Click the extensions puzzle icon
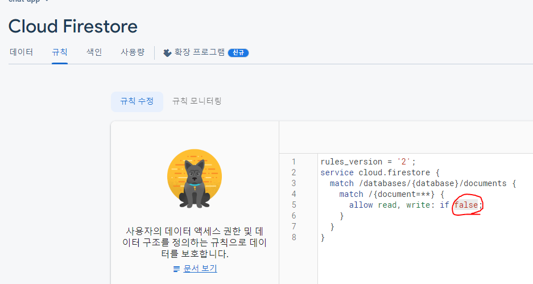Viewport: 533px width, 284px height. (x=167, y=53)
